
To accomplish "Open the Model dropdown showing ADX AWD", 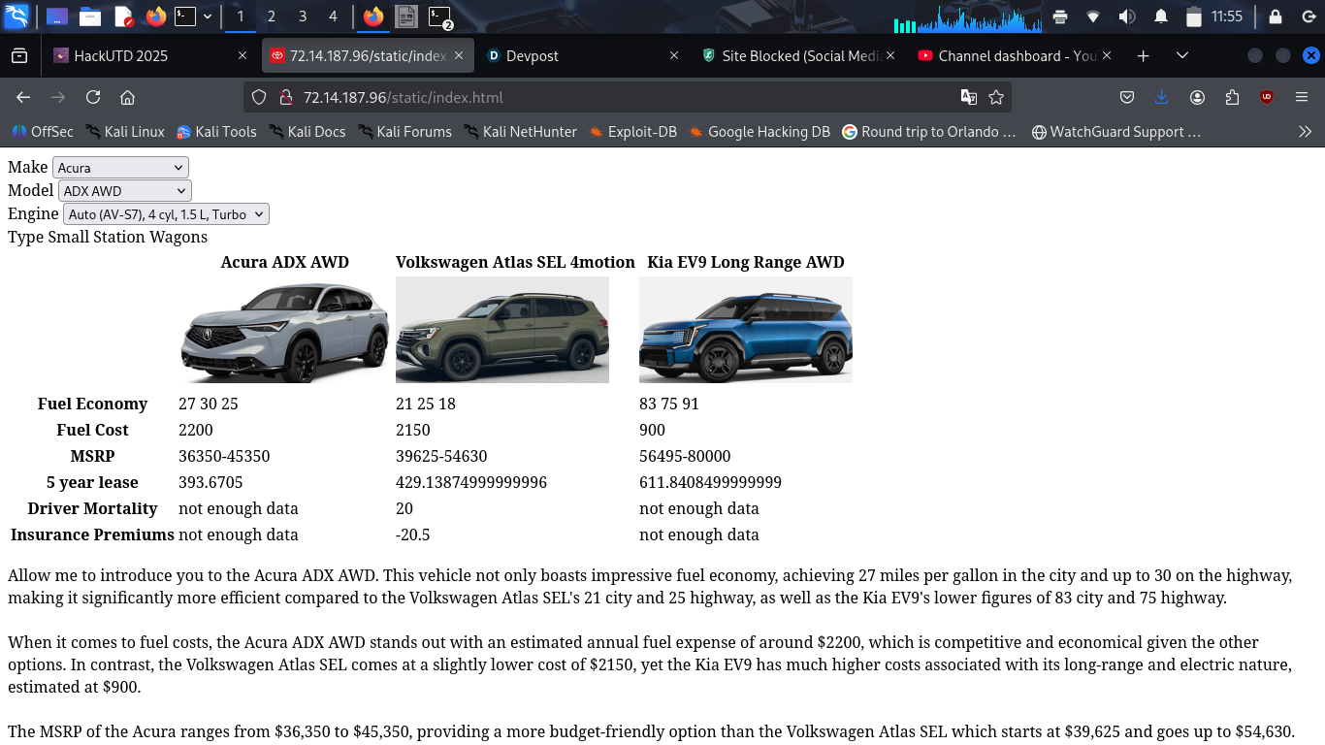I will point(125,191).
